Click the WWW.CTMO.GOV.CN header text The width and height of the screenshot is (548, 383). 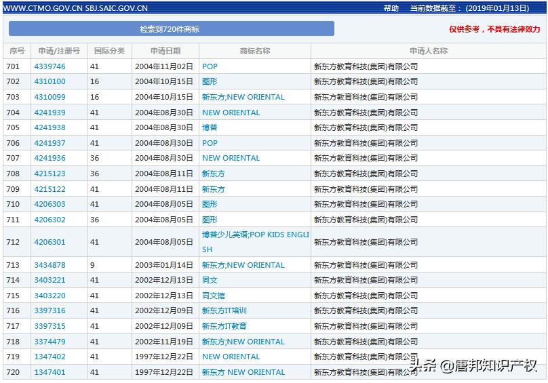click(43, 8)
